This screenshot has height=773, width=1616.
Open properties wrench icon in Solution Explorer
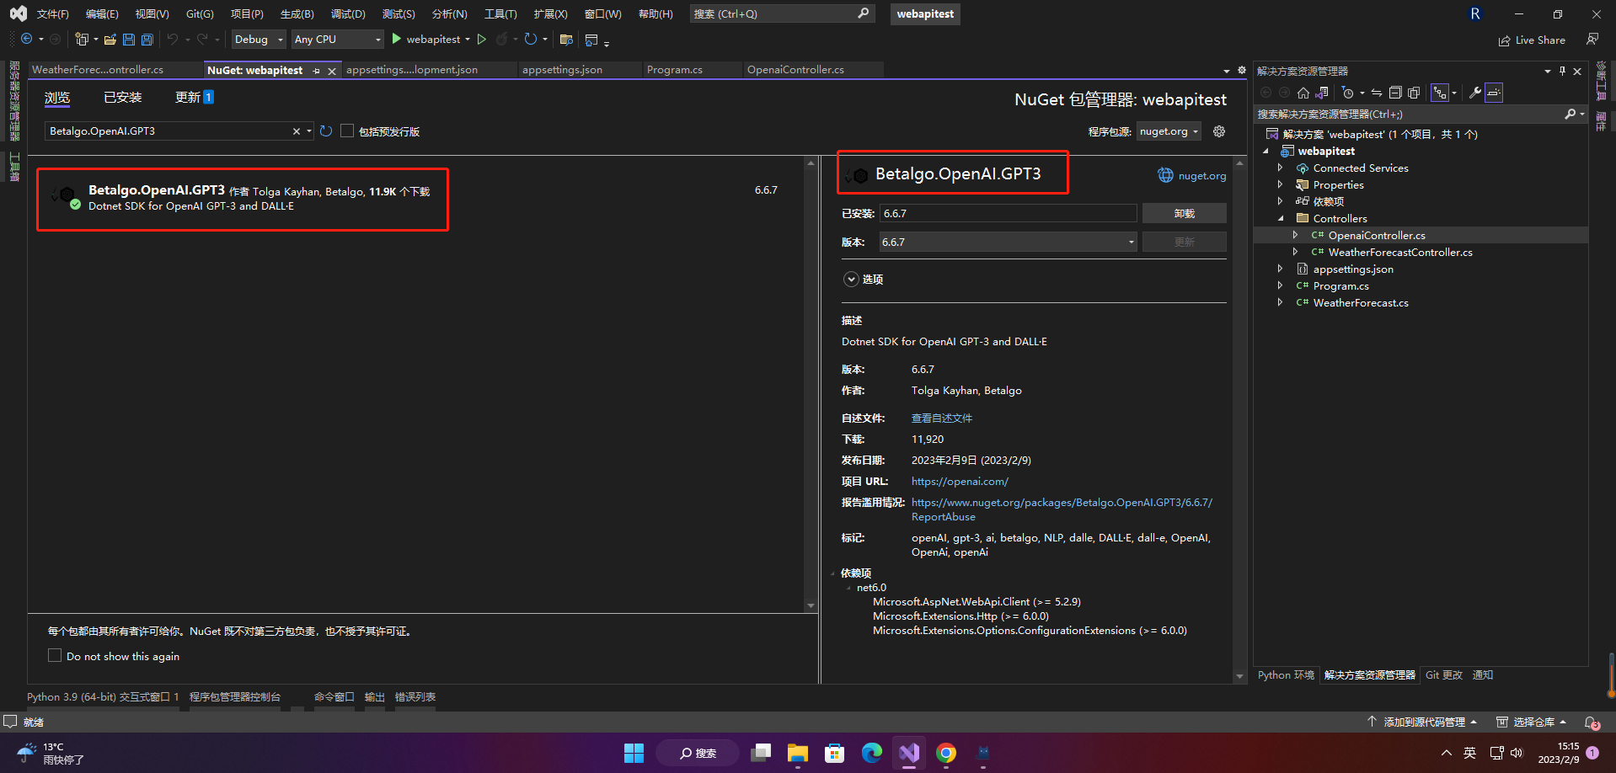(x=1475, y=93)
